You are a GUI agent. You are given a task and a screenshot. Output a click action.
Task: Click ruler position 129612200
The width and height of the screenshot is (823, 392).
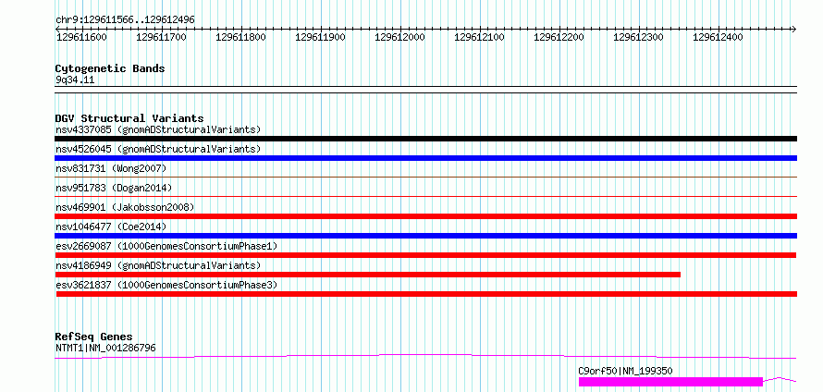pos(559,37)
